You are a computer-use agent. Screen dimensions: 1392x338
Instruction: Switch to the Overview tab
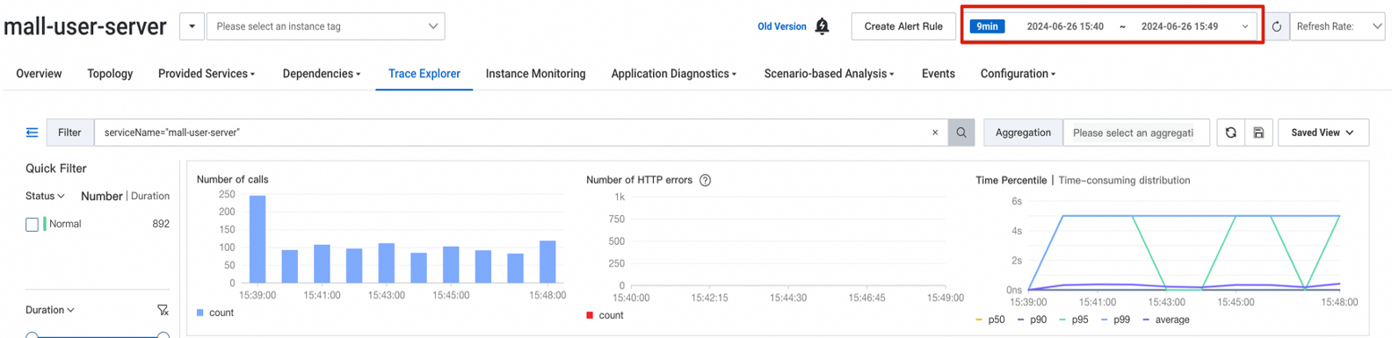(39, 74)
